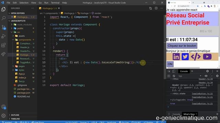Open the Extensions view
Viewport: 220px width, 123px height.
[3, 45]
